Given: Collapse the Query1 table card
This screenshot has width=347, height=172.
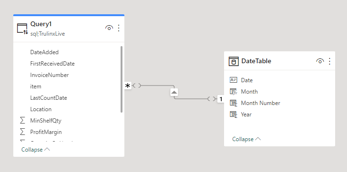Looking at the screenshot, I should pos(36,150).
